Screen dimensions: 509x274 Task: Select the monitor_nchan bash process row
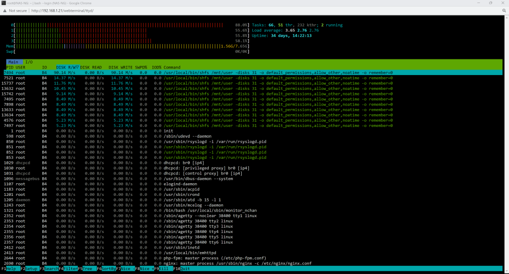253,211
